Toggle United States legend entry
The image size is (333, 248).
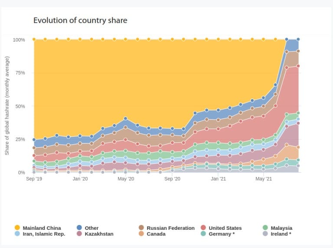pyautogui.click(x=221, y=228)
